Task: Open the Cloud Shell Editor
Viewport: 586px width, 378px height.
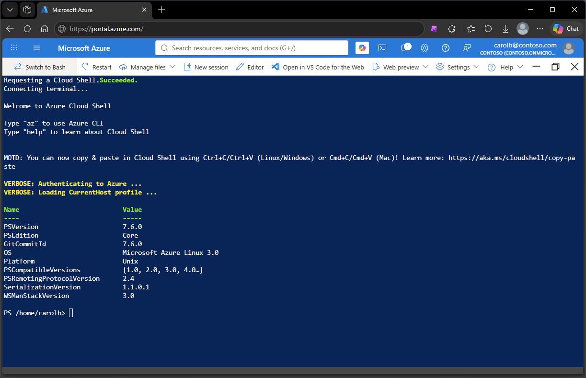Action: [250, 67]
